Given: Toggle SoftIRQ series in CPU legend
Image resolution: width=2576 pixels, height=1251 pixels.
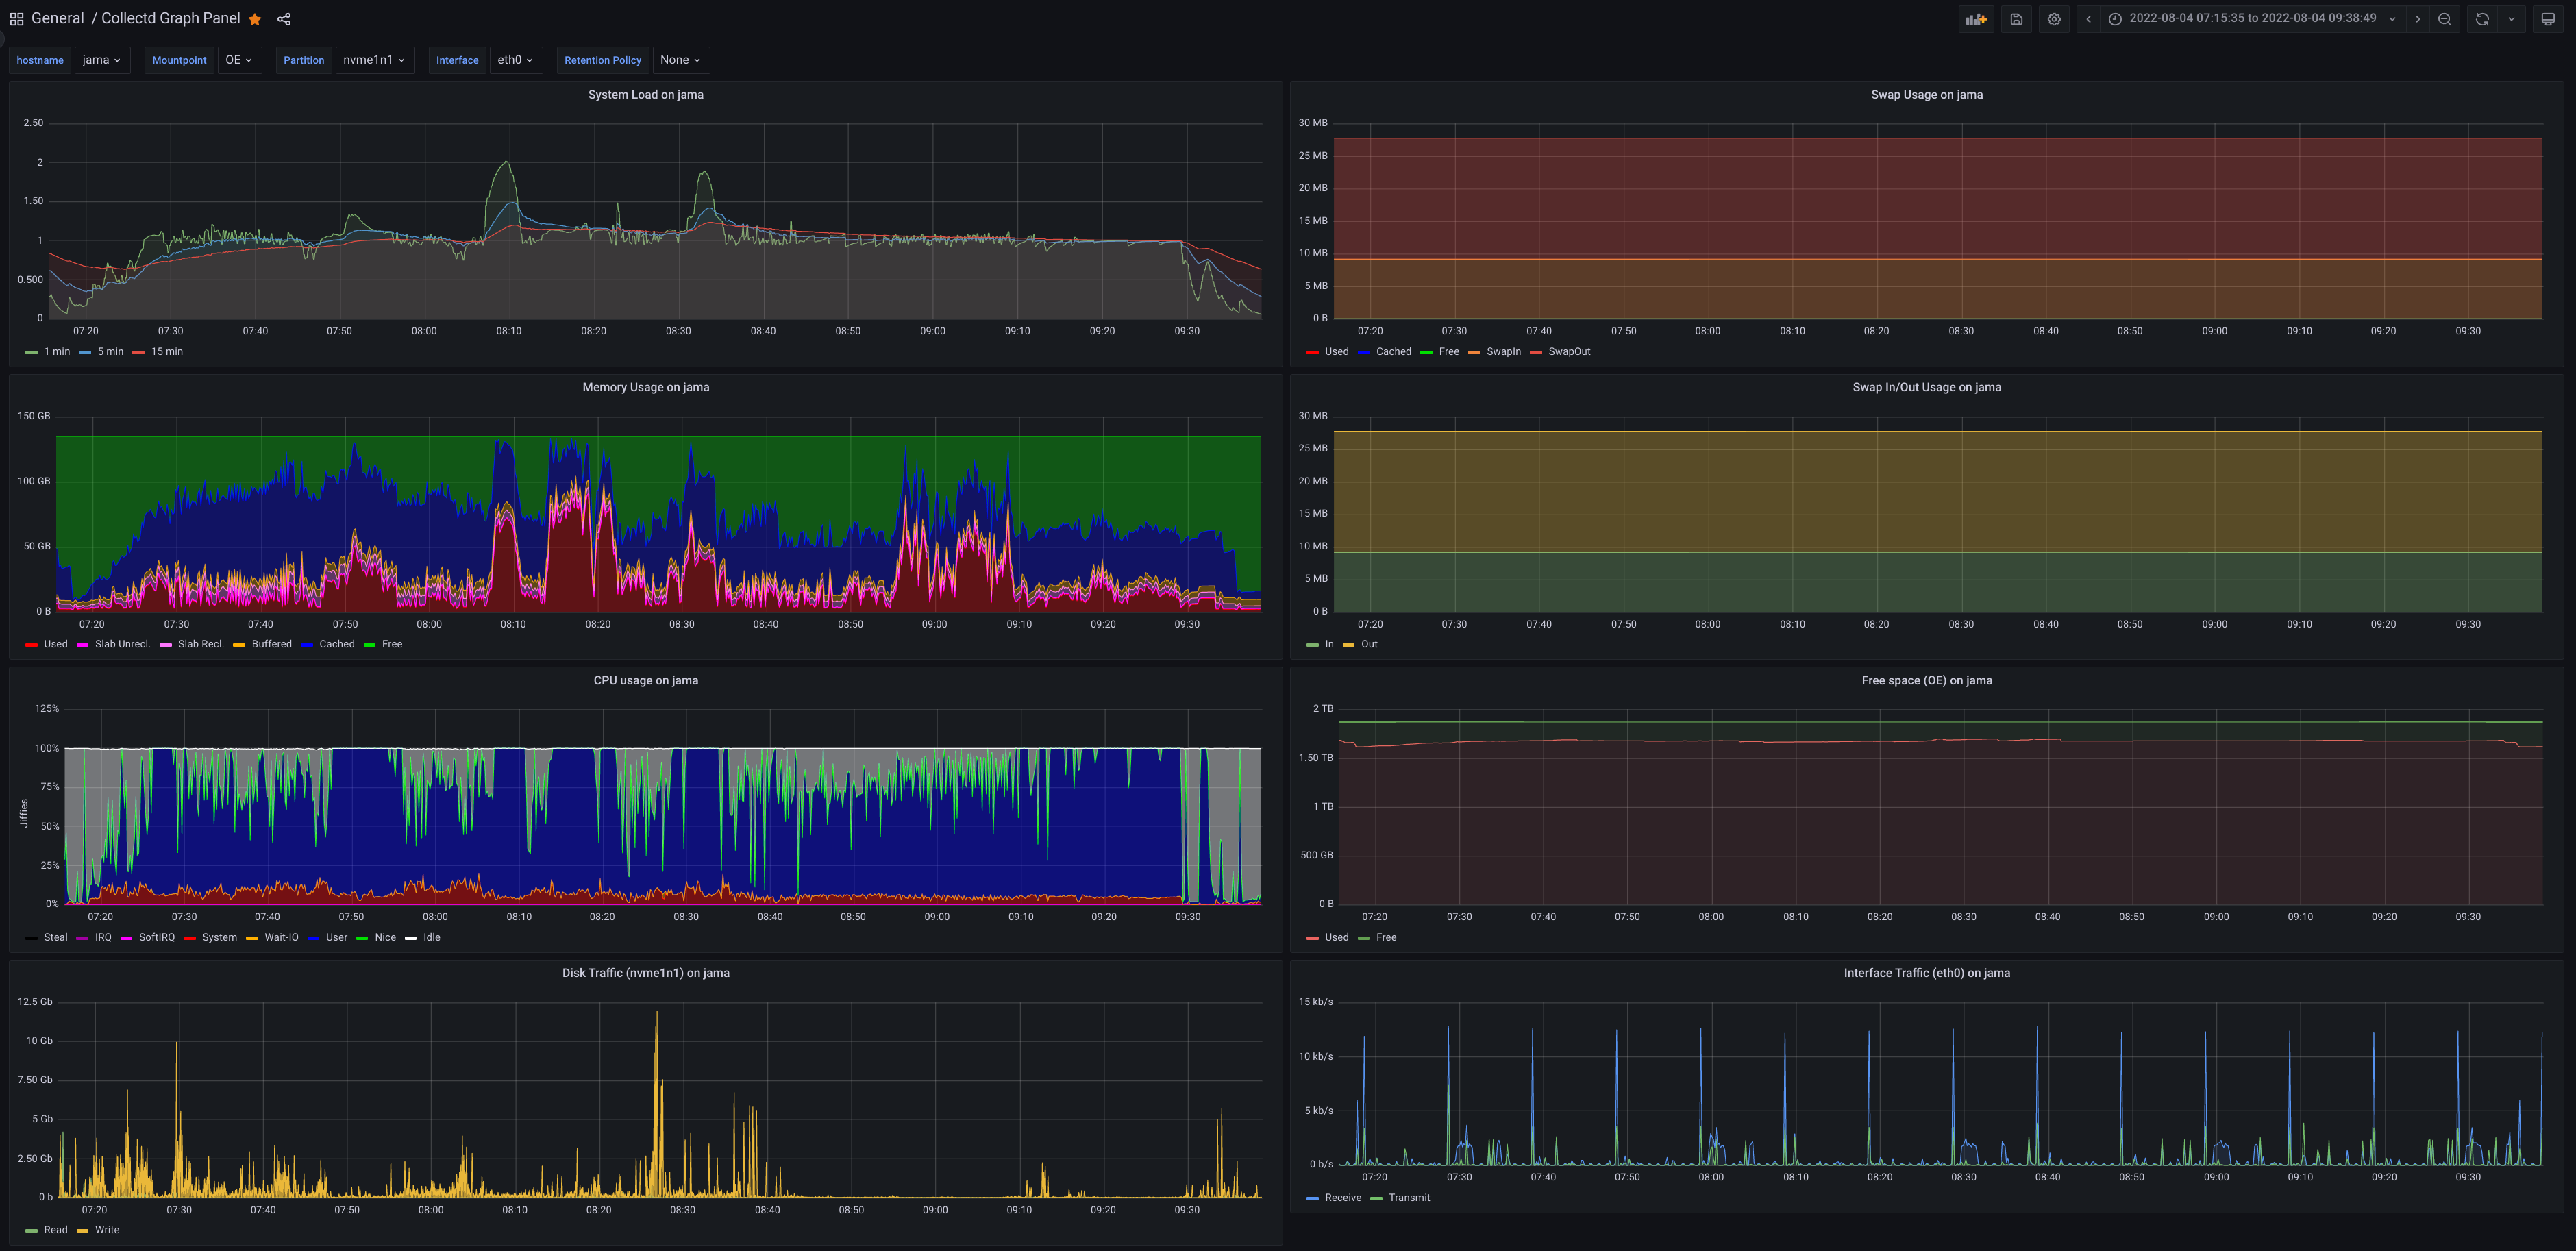Looking at the screenshot, I should point(156,938).
